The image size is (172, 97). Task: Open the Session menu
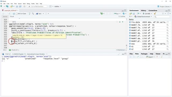point(20,4)
